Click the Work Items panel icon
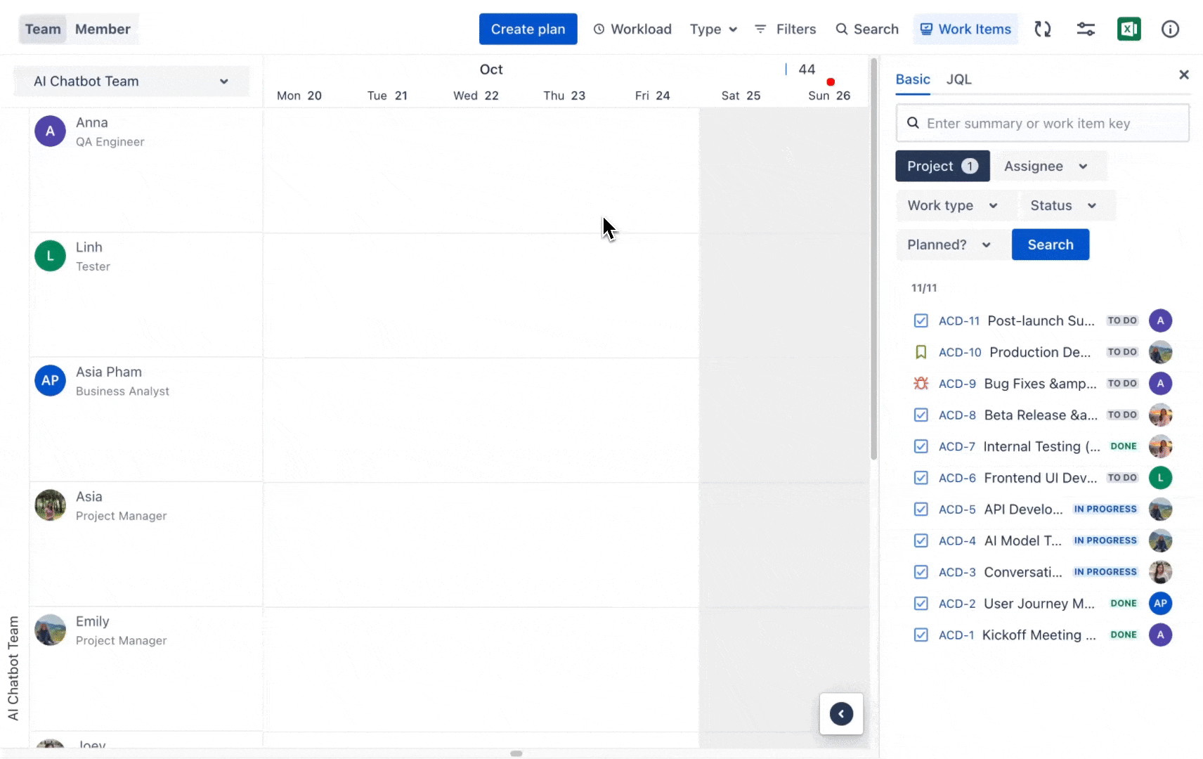 pos(927,29)
